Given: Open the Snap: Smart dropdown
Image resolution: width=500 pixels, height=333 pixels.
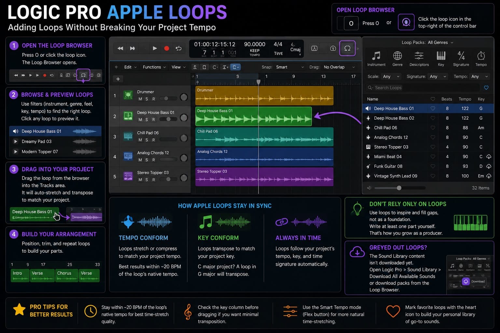Looking at the screenshot, I should pyautogui.click(x=290, y=67).
